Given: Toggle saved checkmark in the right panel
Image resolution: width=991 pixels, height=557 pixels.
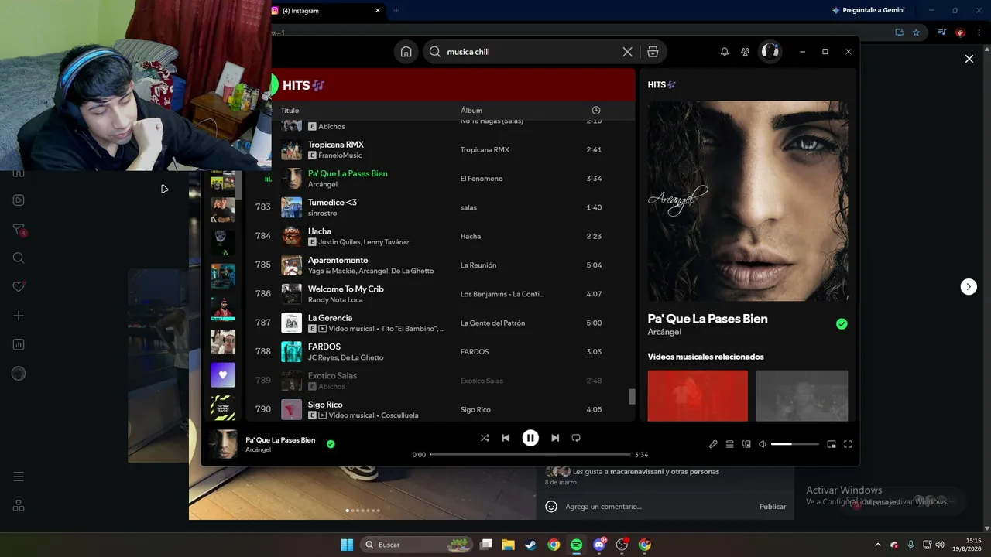Looking at the screenshot, I should (842, 324).
